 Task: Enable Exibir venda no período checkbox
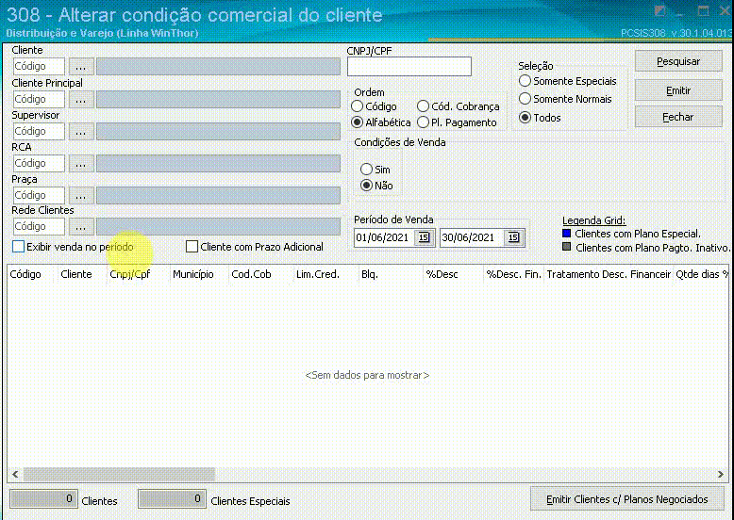point(18,247)
